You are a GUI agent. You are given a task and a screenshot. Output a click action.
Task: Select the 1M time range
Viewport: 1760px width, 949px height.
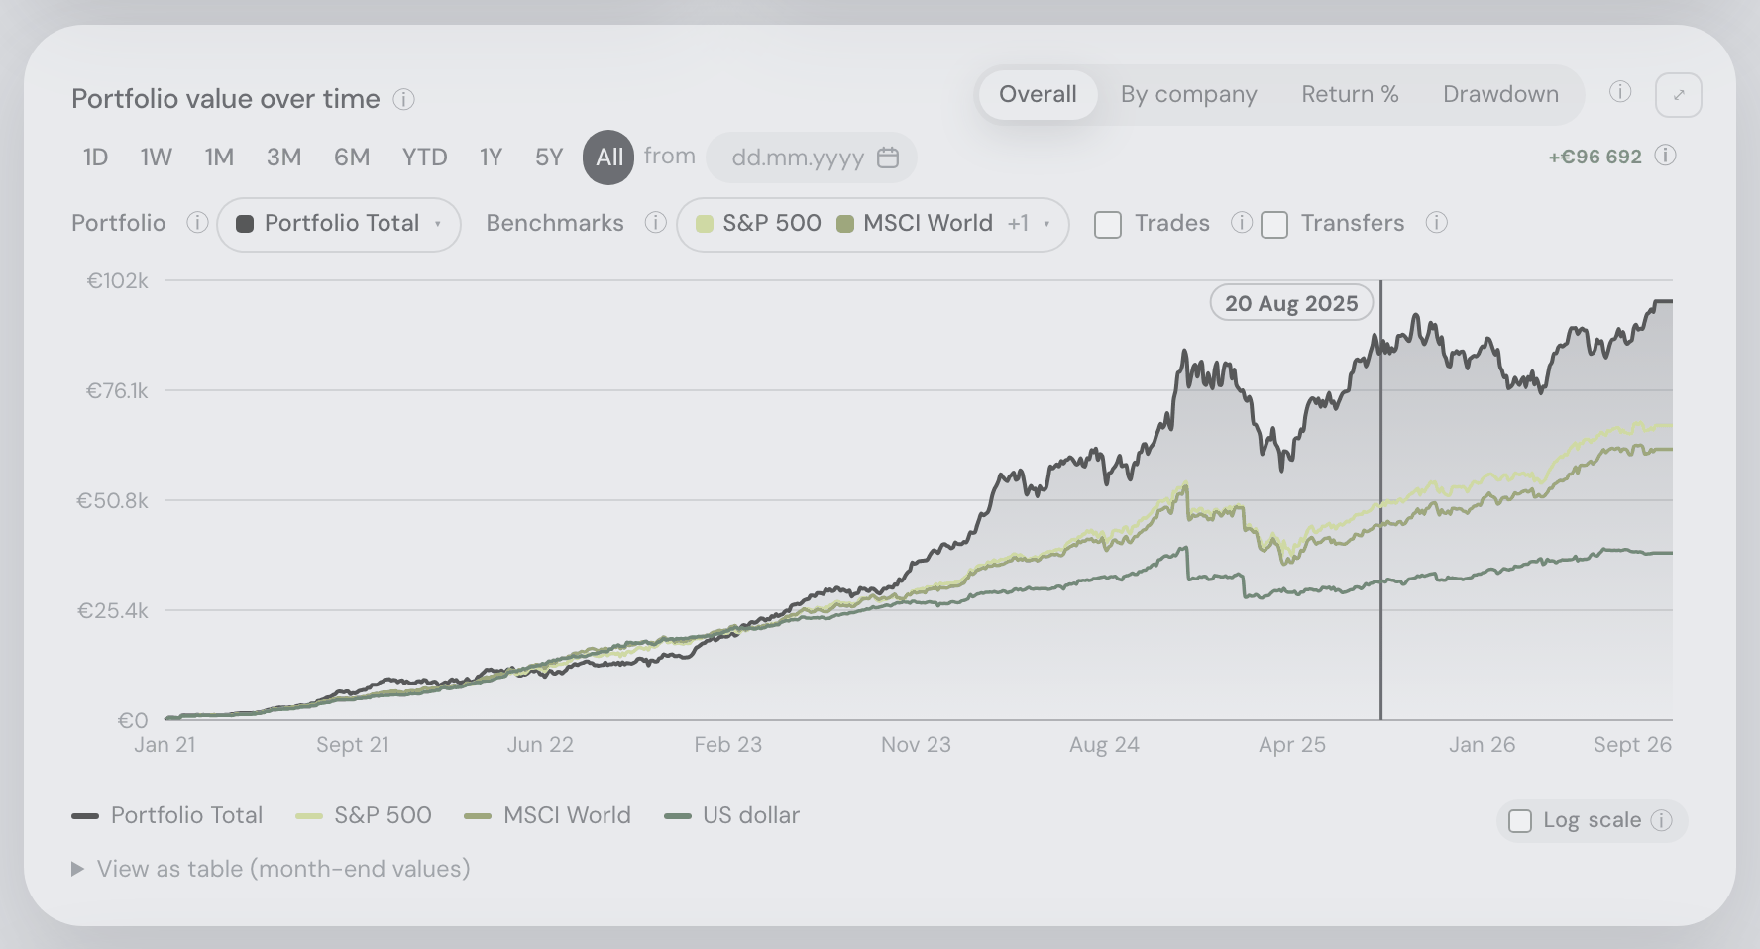pos(219,158)
